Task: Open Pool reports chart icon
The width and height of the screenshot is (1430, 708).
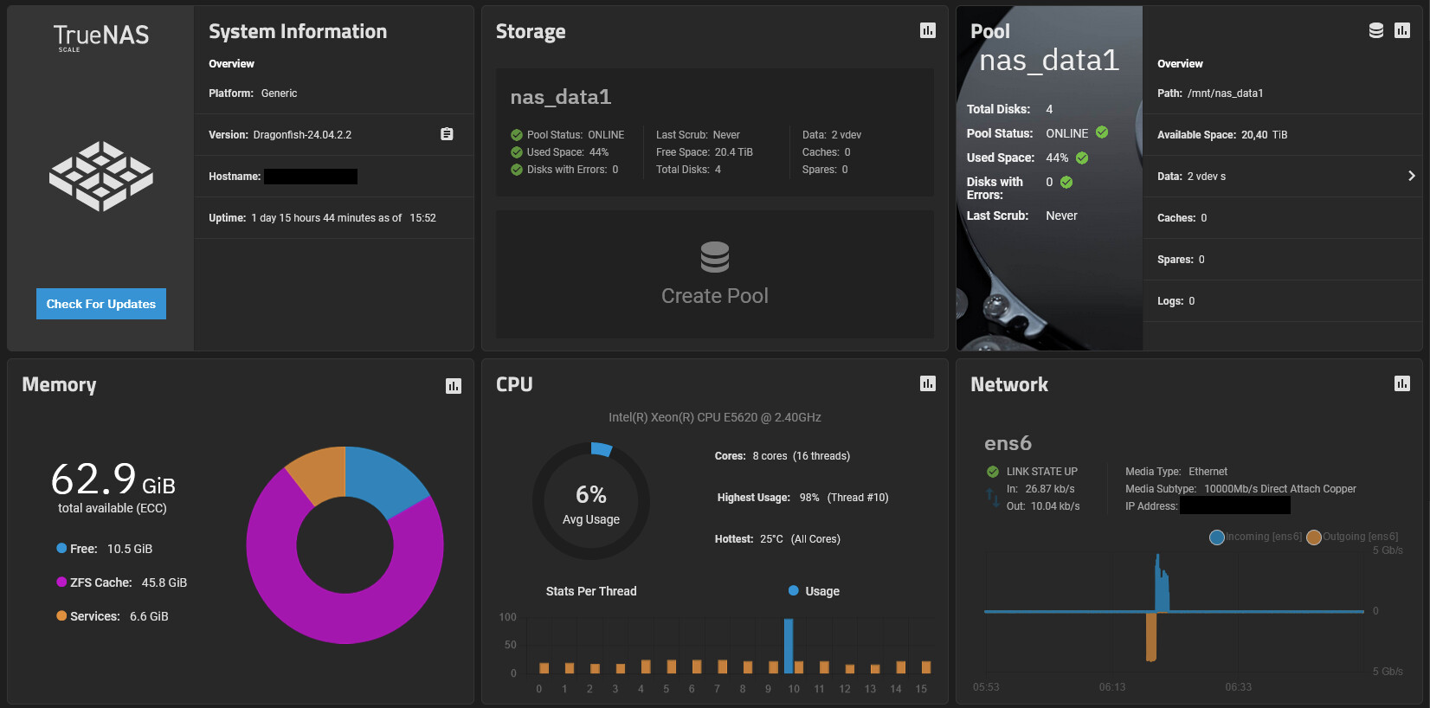Action: coord(1401,31)
